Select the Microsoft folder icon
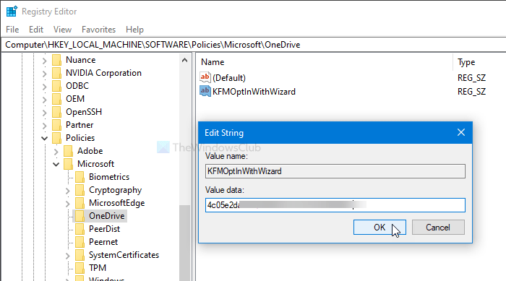This screenshot has width=506, height=281. [68, 164]
